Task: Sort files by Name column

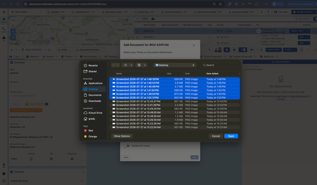Action: pyautogui.click(x=119, y=74)
